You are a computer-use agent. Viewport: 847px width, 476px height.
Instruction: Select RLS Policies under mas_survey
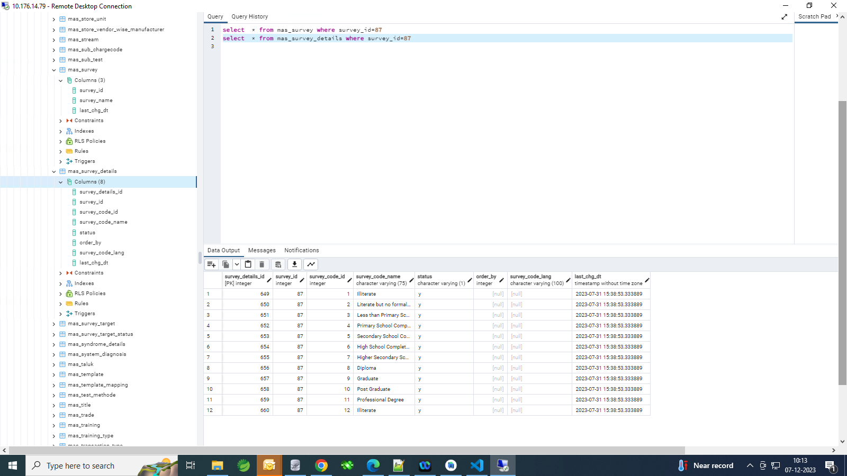tap(90, 141)
